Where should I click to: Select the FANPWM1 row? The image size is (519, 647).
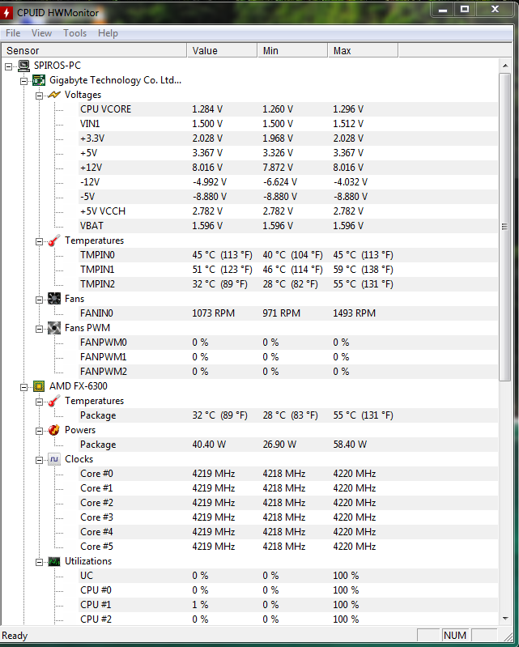pos(288,357)
